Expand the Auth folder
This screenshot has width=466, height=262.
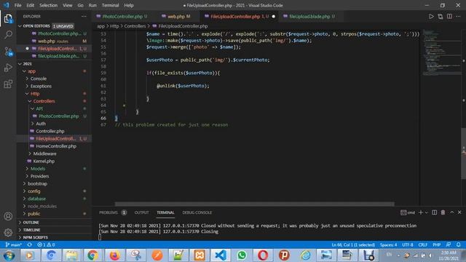pyautogui.click(x=55, y=124)
